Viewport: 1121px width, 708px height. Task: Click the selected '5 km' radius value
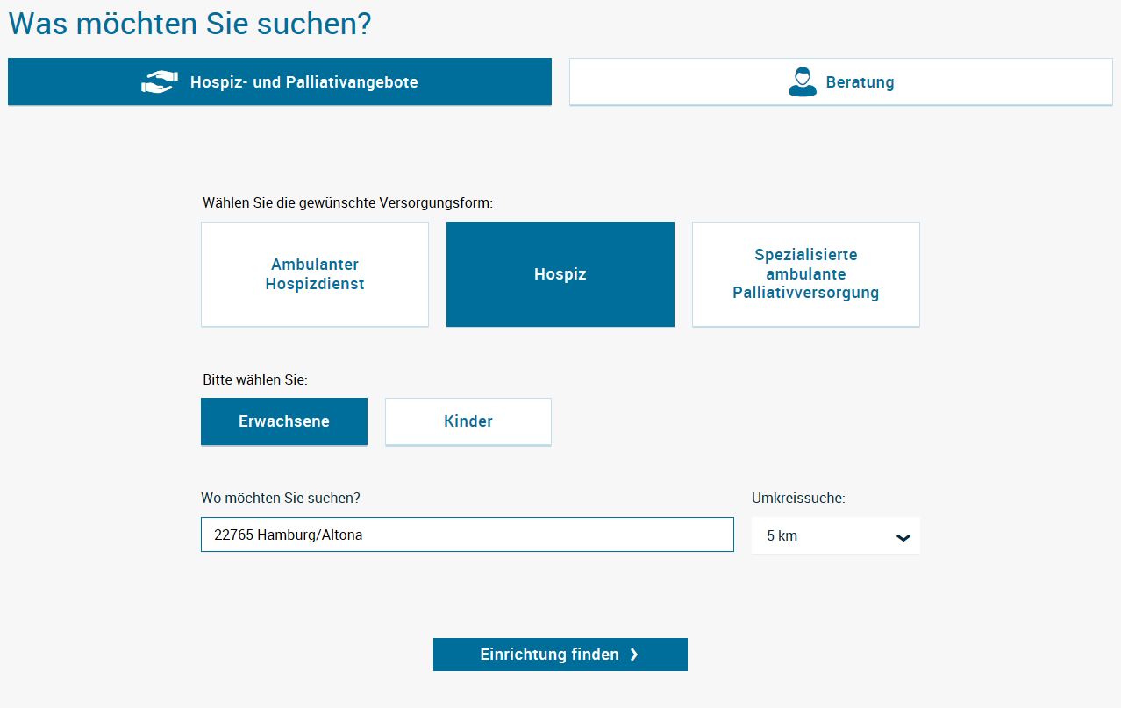(782, 535)
